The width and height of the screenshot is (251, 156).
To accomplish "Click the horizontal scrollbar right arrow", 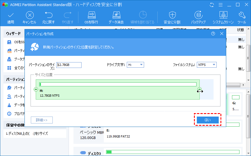I will pos(244,85).
